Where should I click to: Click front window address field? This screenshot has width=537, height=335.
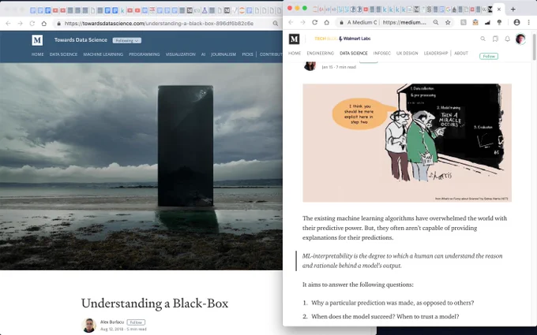click(395, 23)
